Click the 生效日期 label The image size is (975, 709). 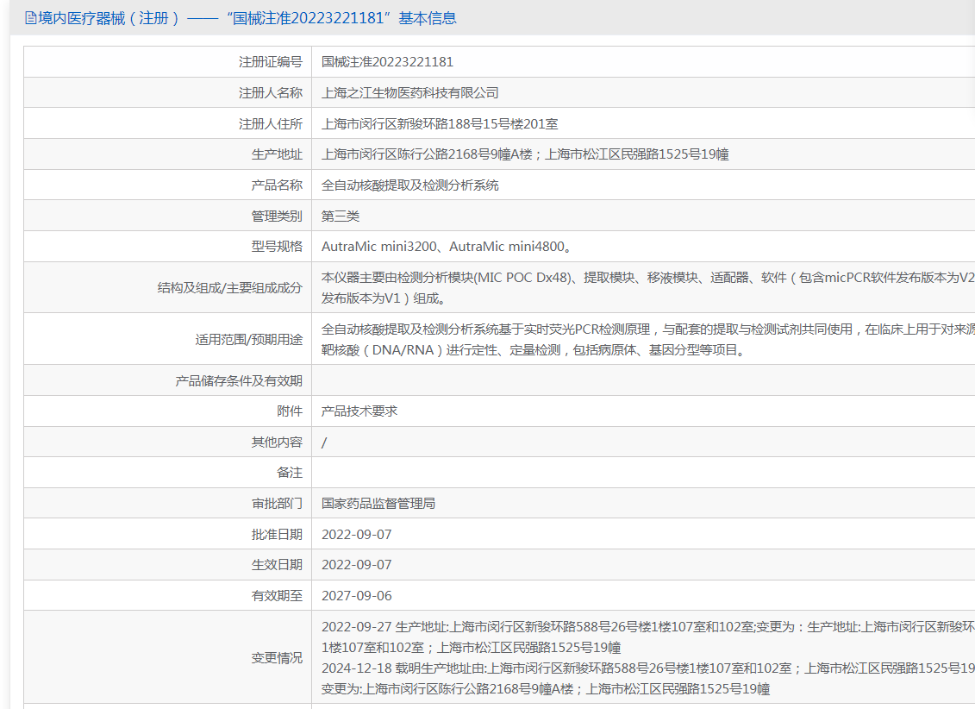(277, 565)
